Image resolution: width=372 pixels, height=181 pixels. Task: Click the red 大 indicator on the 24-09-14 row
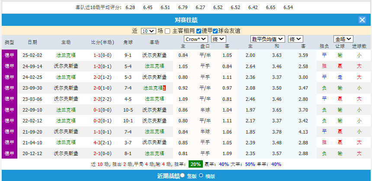pos(359,66)
